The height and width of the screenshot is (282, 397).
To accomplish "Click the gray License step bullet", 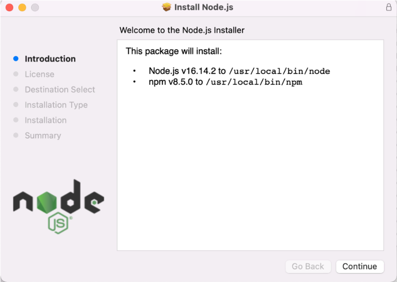I will tap(17, 74).
